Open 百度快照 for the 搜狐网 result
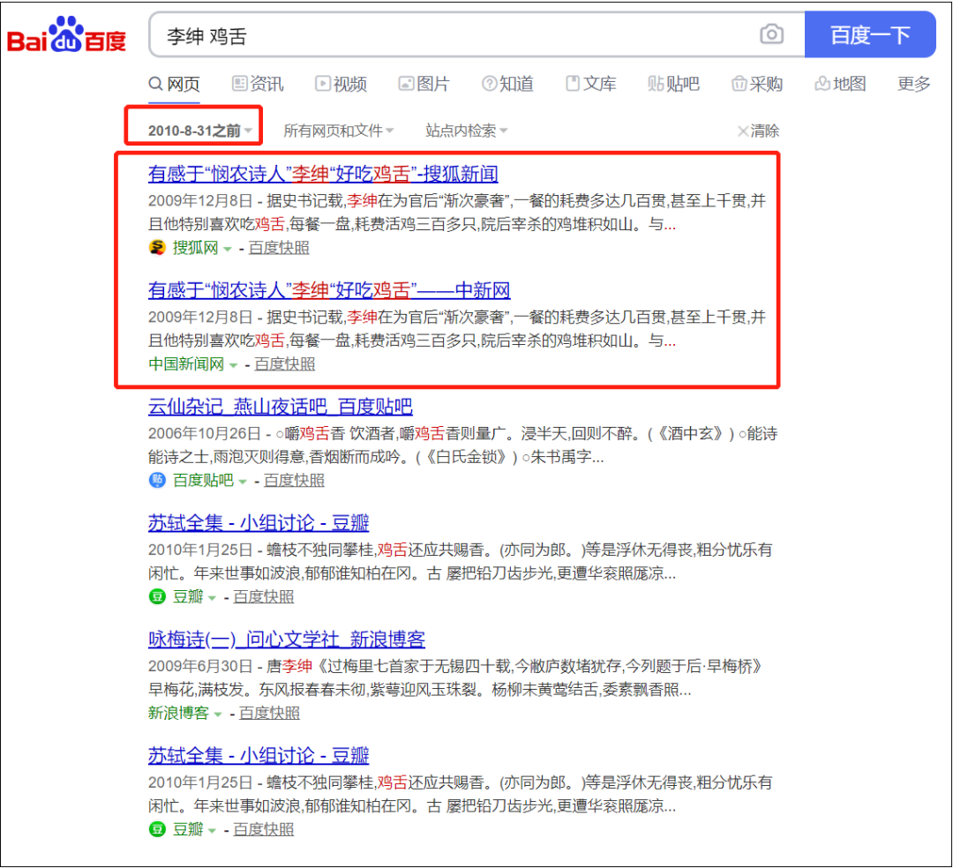The width and height of the screenshot is (953, 868). [x=278, y=248]
